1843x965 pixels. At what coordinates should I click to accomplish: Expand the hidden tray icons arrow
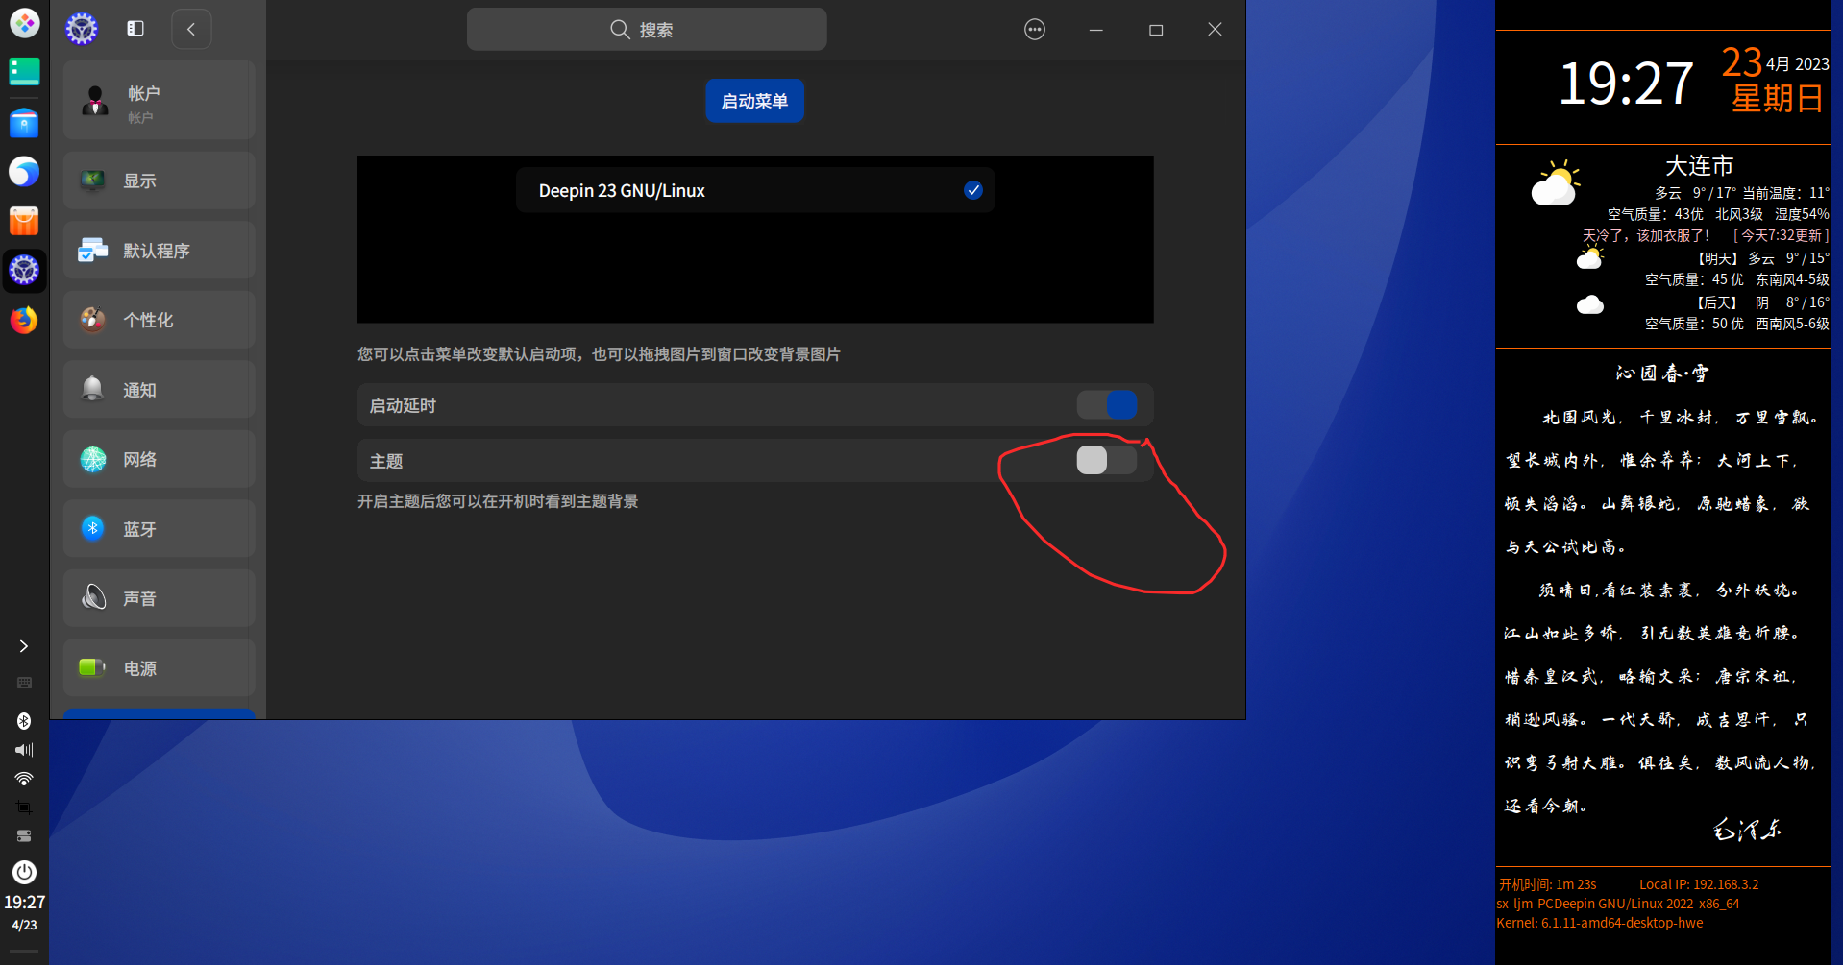point(23,645)
